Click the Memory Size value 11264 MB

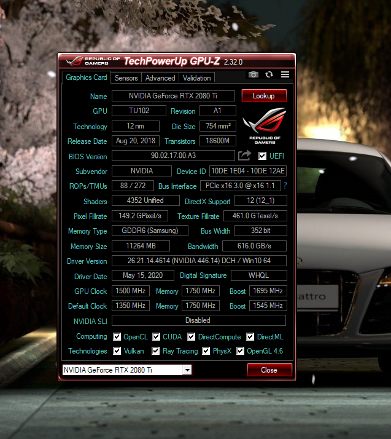click(141, 246)
